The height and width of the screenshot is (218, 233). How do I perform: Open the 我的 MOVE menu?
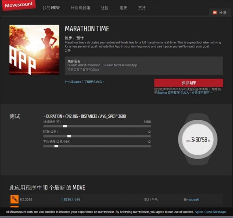coord(51,8)
